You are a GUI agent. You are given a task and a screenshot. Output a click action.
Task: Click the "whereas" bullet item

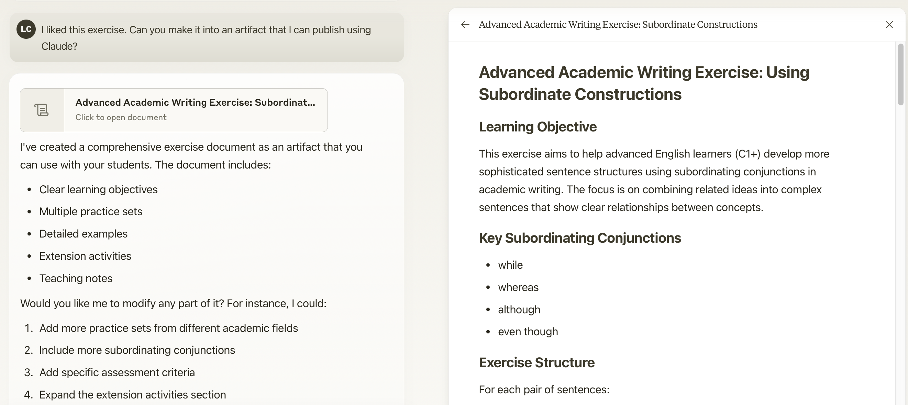coord(518,288)
